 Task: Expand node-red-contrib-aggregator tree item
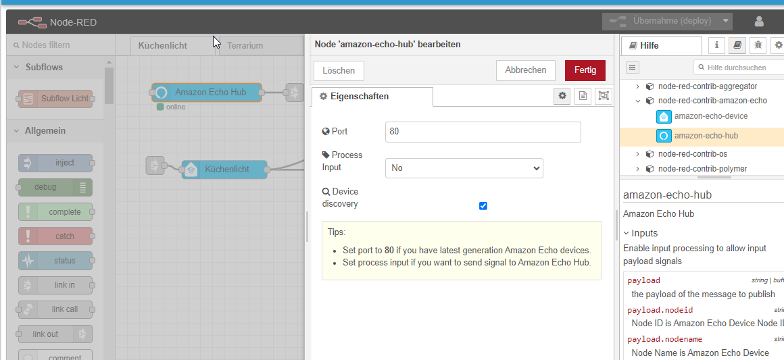coord(637,86)
